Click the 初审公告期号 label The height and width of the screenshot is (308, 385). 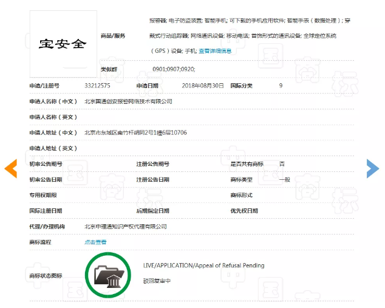pyautogui.click(x=46, y=164)
